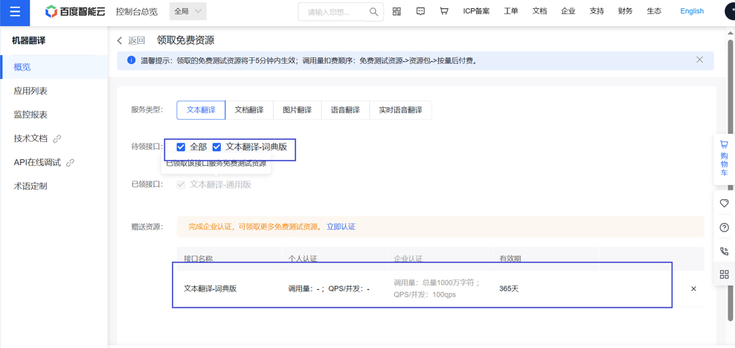Click the Baidu AI Cloud logo
Viewport: 735px width, 348px height.
[75, 12]
